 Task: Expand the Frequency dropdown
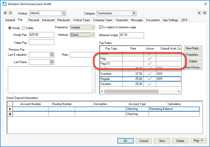pos(93,27)
